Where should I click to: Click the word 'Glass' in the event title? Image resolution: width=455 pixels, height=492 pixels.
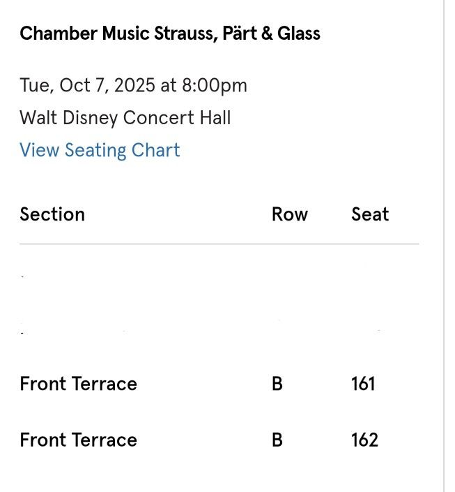(x=299, y=33)
